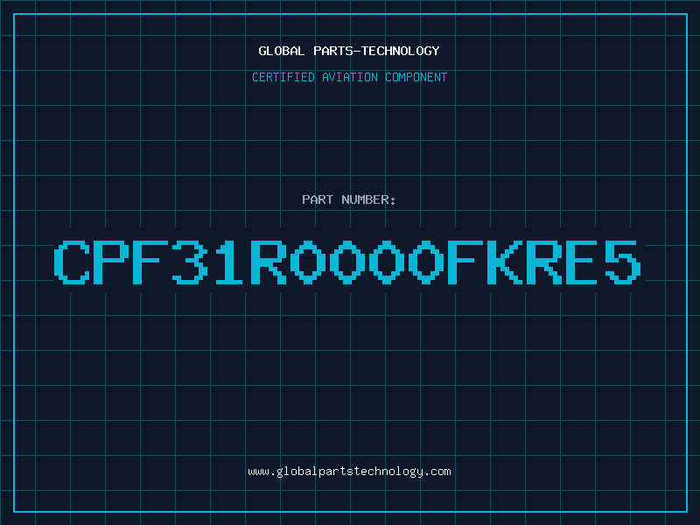Click the www.globalpartstechnology.com website link

[349, 472]
